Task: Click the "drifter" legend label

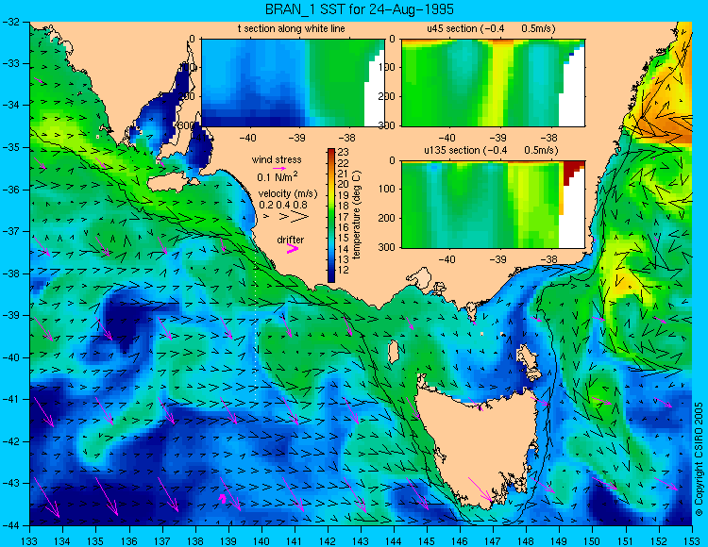Action: click(291, 240)
